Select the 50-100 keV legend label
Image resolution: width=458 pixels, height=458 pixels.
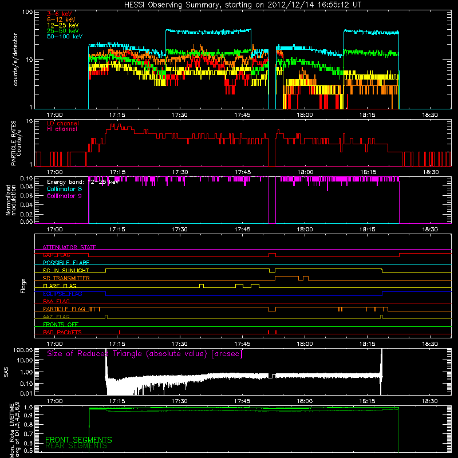point(65,37)
